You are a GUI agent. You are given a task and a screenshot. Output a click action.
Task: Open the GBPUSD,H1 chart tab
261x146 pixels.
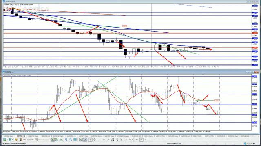(46, 136)
